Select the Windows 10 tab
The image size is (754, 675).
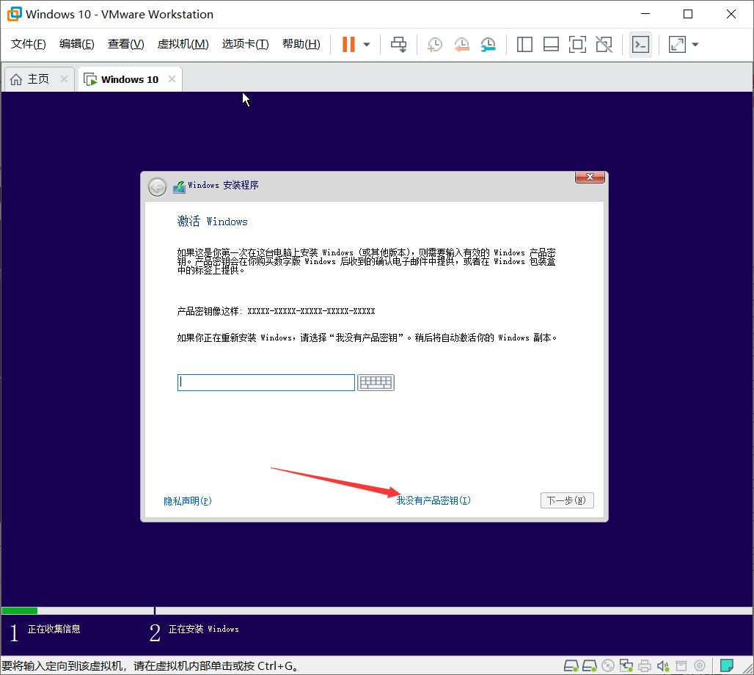(x=129, y=79)
